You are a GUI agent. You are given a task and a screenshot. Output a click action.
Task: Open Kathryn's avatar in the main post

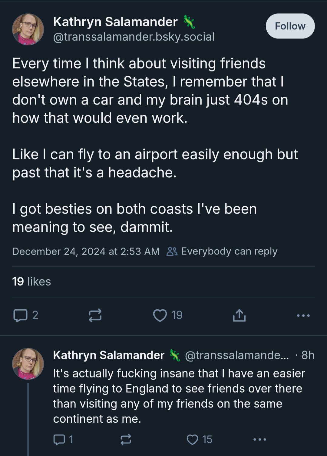coord(28,29)
